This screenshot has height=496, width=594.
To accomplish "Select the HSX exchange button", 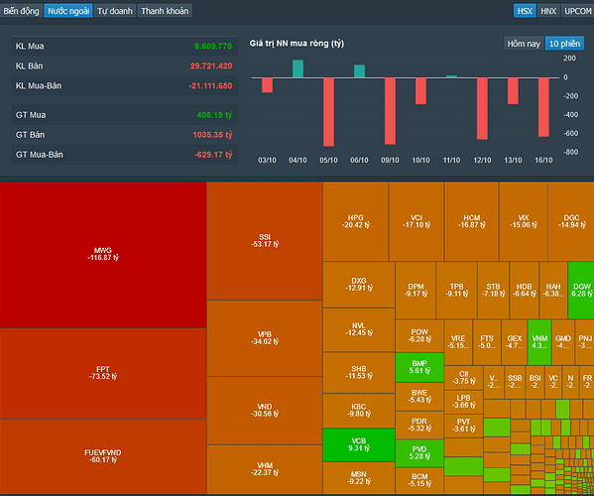I will click(525, 11).
